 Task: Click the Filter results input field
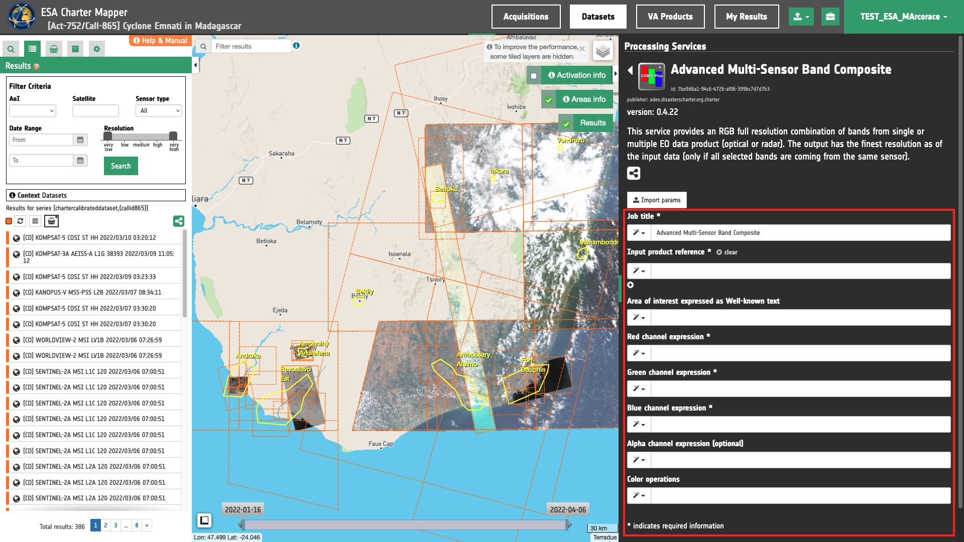252,46
